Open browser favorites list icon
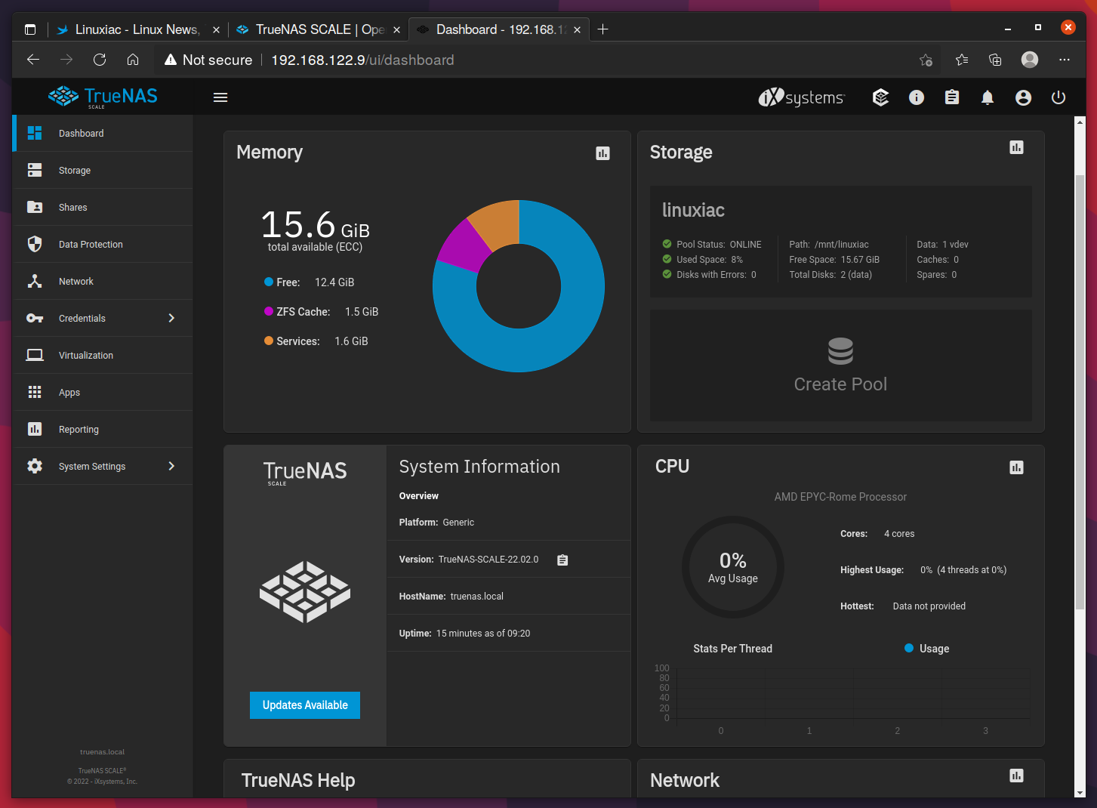 (x=961, y=60)
